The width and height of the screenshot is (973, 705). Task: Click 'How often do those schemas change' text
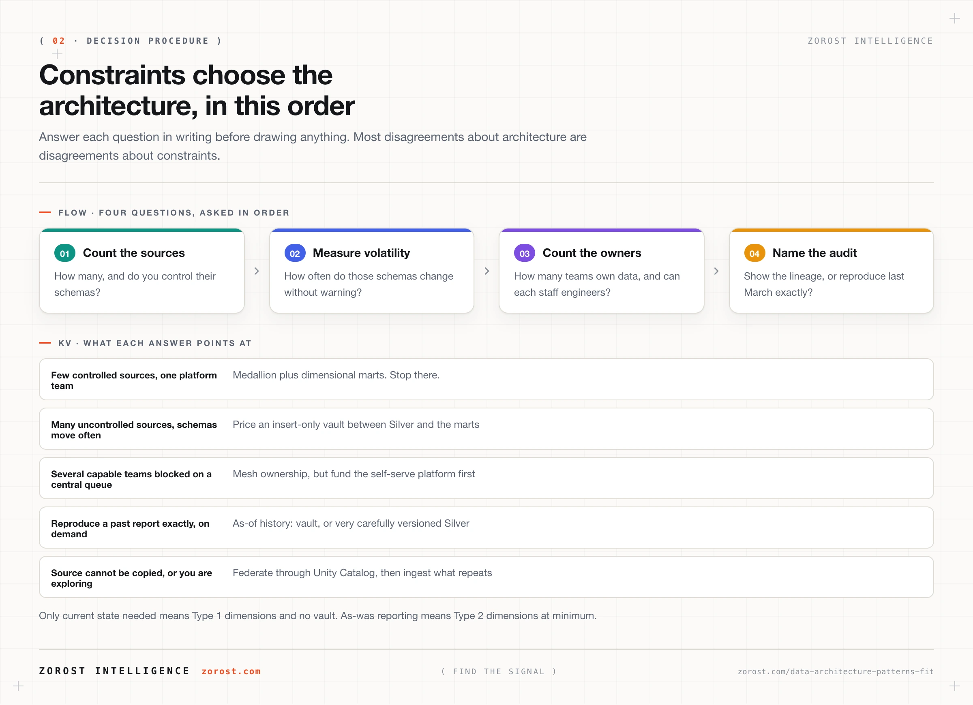pos(369,276)
